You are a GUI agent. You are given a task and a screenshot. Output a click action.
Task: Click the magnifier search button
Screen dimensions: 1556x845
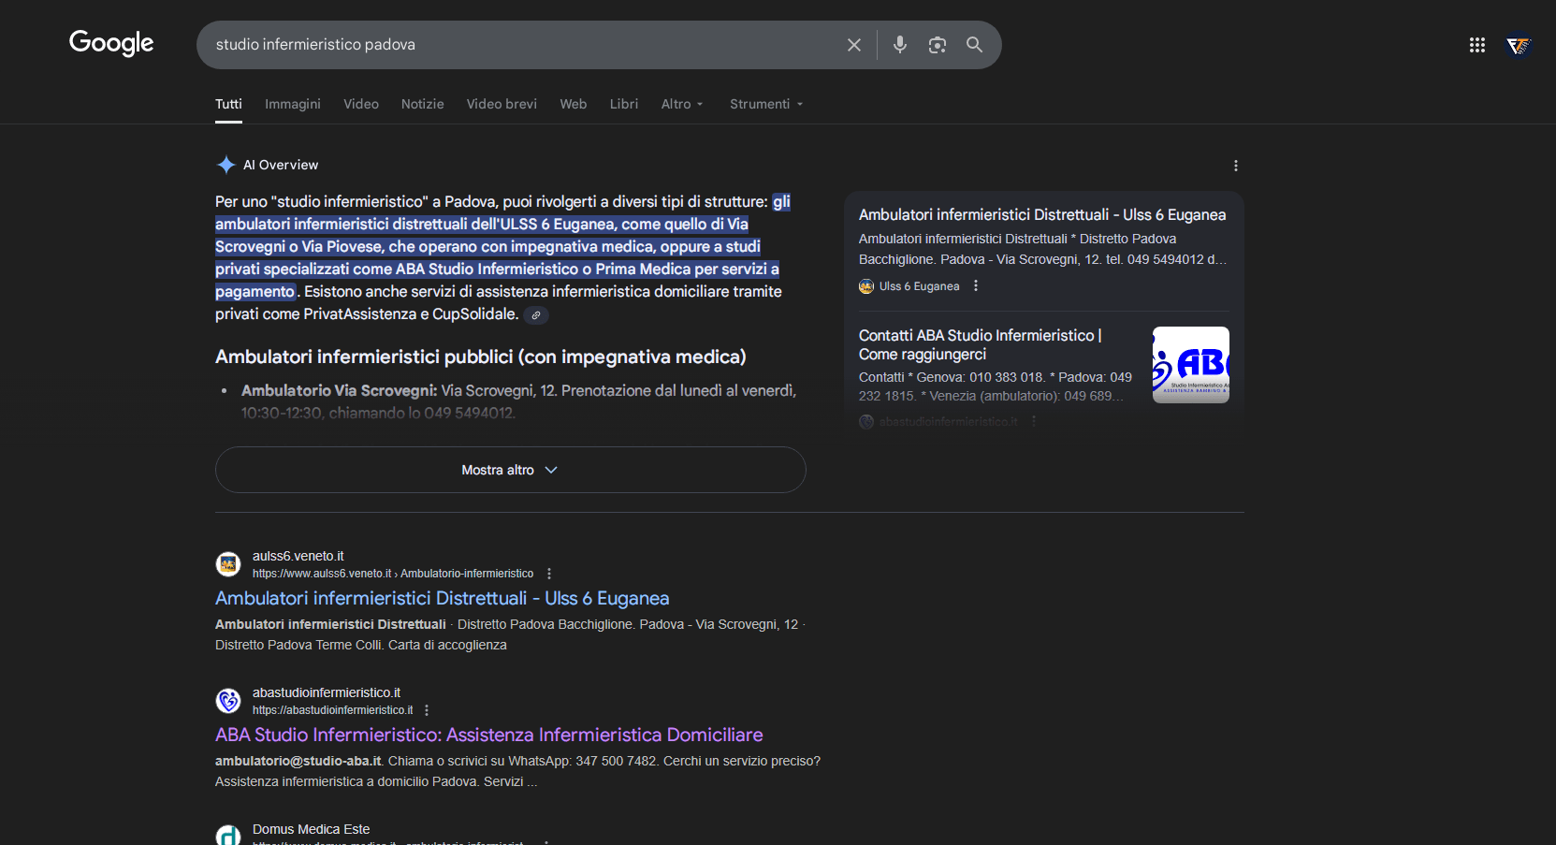pos(974,45)
